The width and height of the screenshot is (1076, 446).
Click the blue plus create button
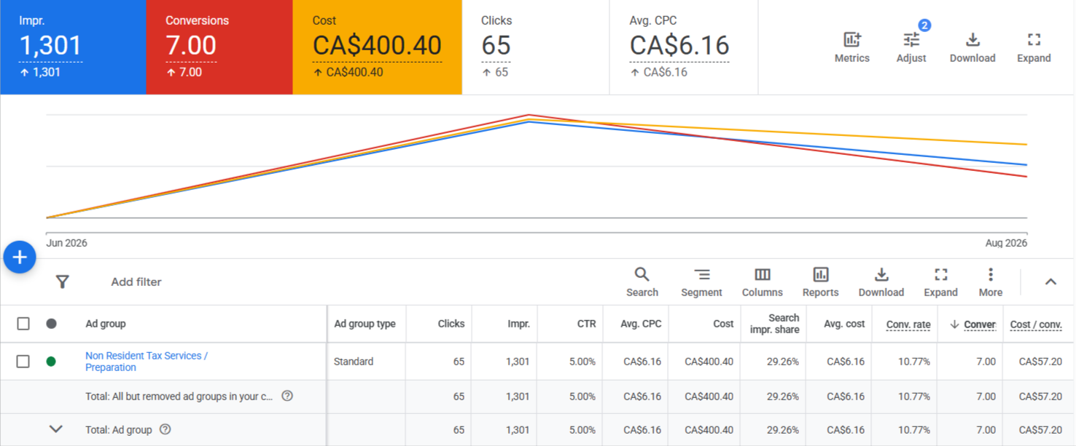point(20,257)
